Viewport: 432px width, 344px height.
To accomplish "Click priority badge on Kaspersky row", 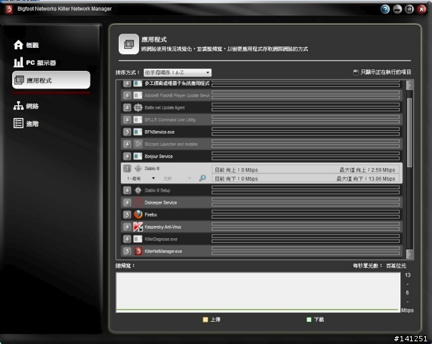I will (x=127, y=227).
